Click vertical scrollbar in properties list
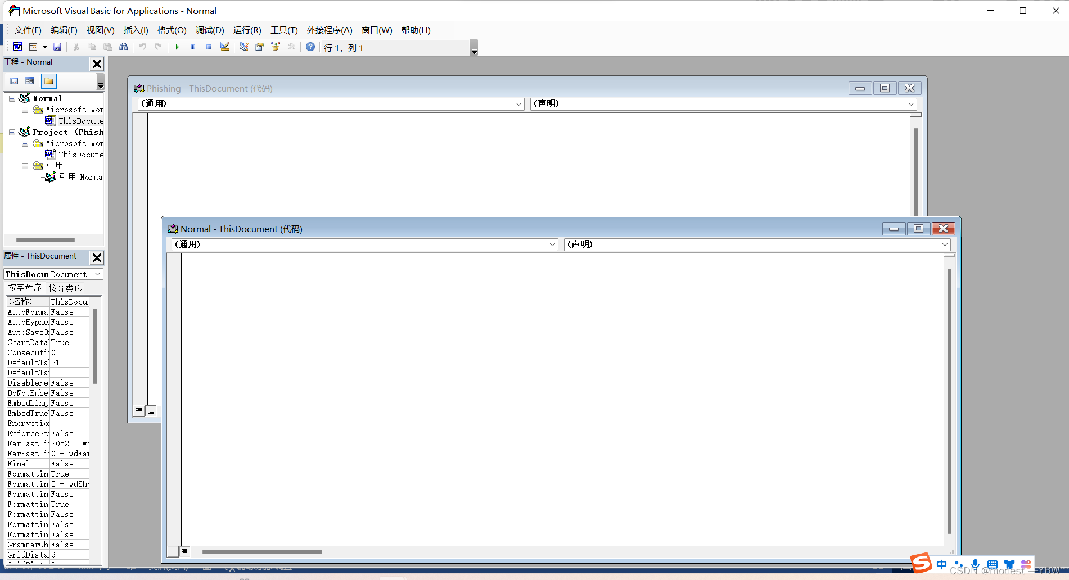Image resolution: width=1069 pixels, height=580 pixels. click(95, 346)
